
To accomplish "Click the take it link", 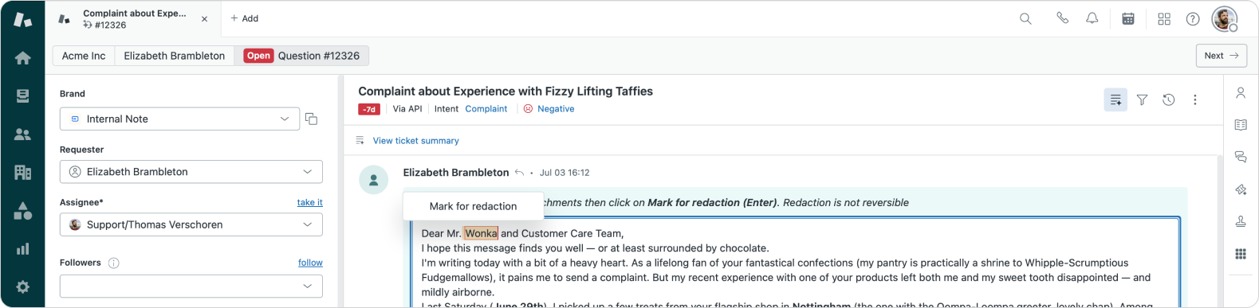I will [x=309, y=202].
